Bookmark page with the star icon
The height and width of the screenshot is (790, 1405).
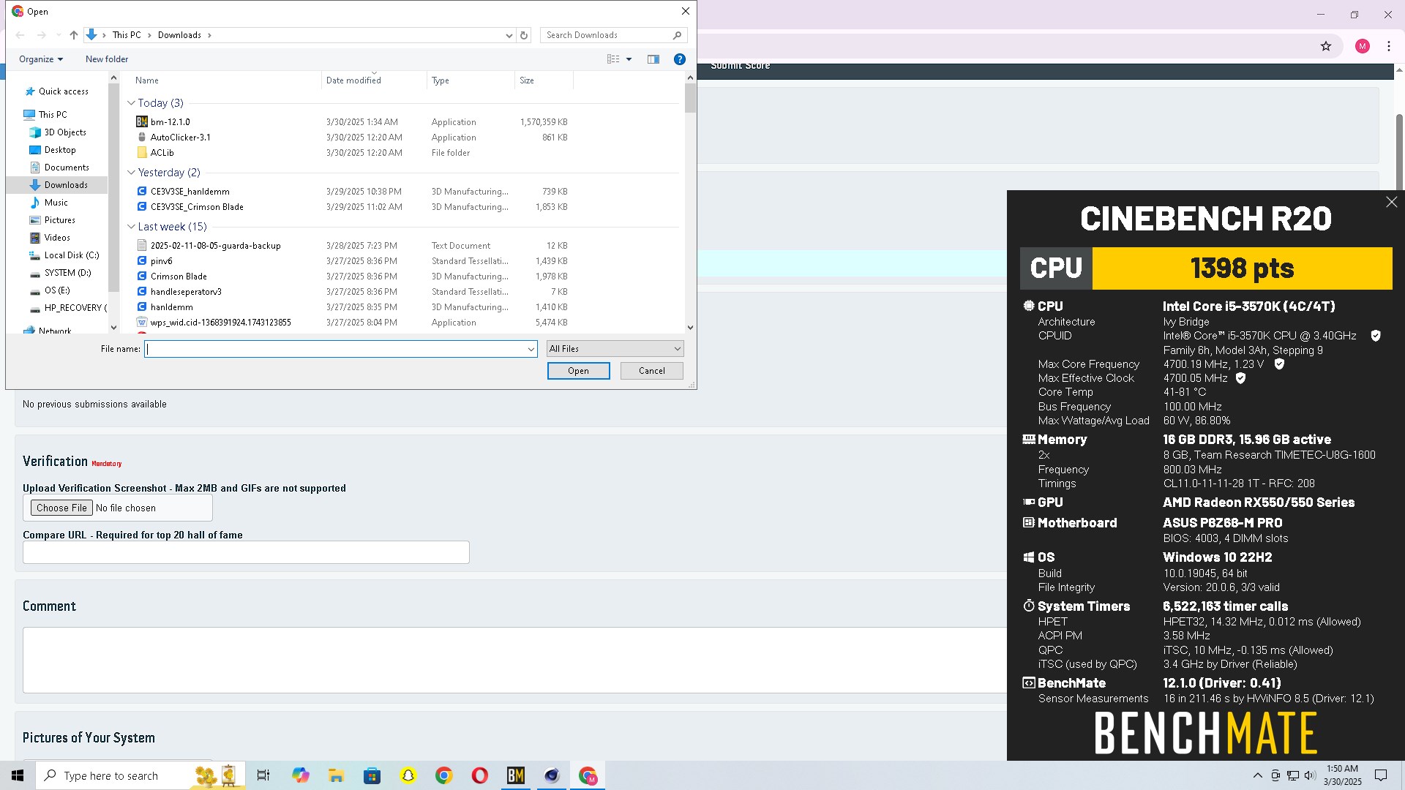(x=1326, y=46)
